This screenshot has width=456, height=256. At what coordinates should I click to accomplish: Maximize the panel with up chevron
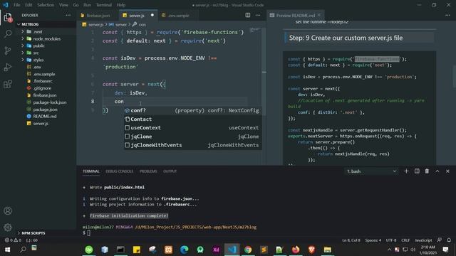tap(437, 171)
